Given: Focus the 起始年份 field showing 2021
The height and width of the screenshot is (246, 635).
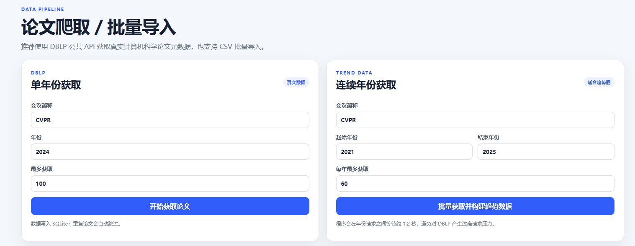Looking at the screenshot, I should [404, 151].
